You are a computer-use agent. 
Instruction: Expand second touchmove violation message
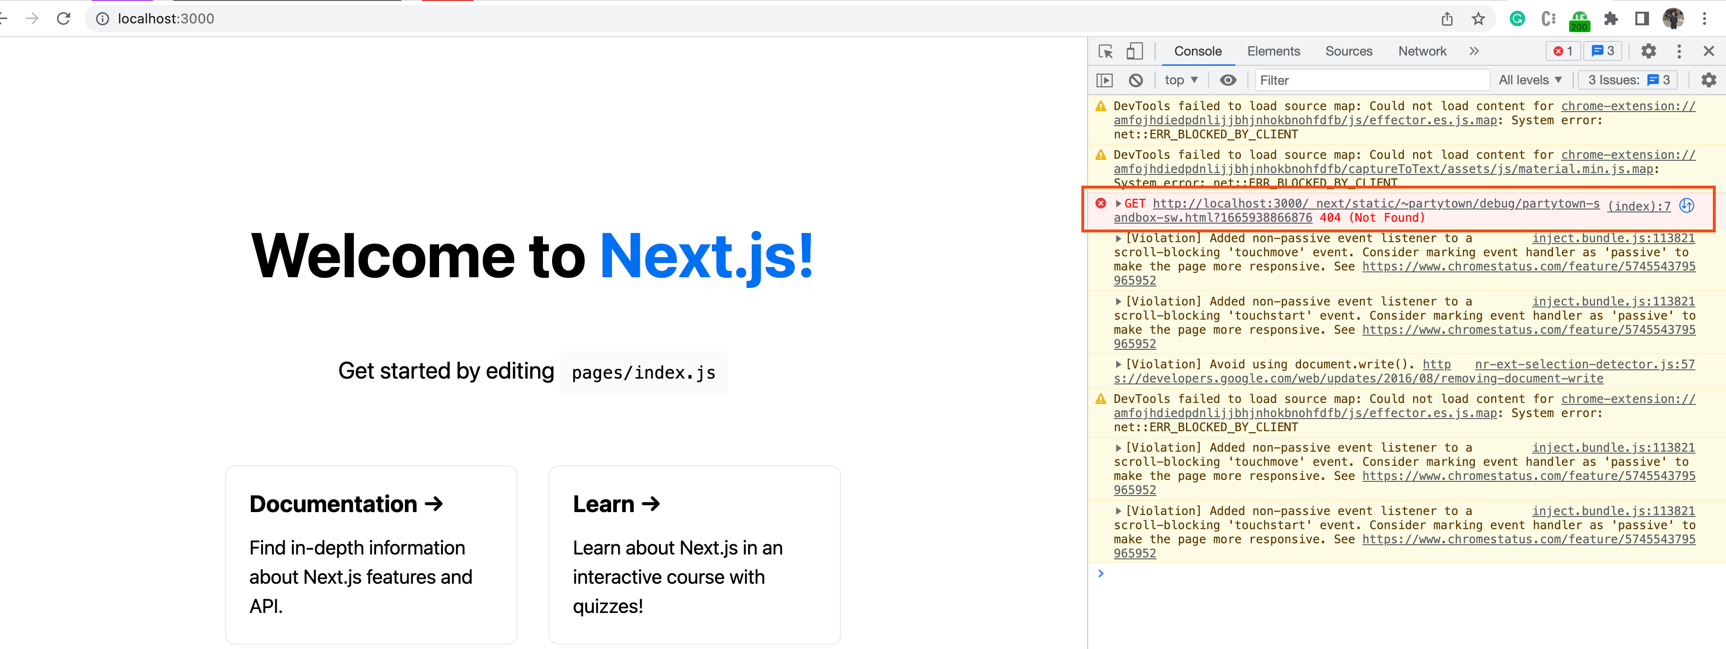coord(1118,448)
